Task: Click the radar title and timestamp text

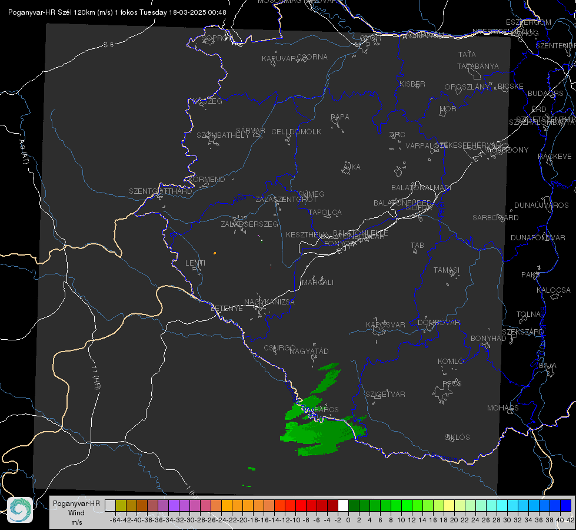Action: [x=117, y=12]
